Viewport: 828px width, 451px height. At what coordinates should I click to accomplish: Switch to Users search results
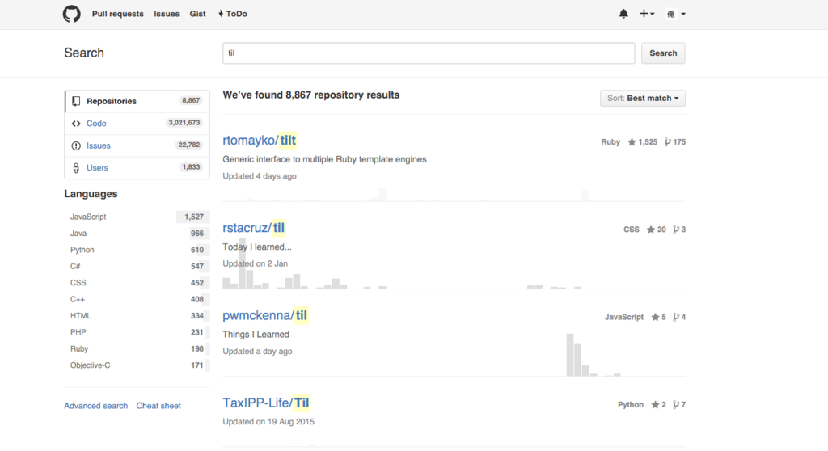point(137,167)
